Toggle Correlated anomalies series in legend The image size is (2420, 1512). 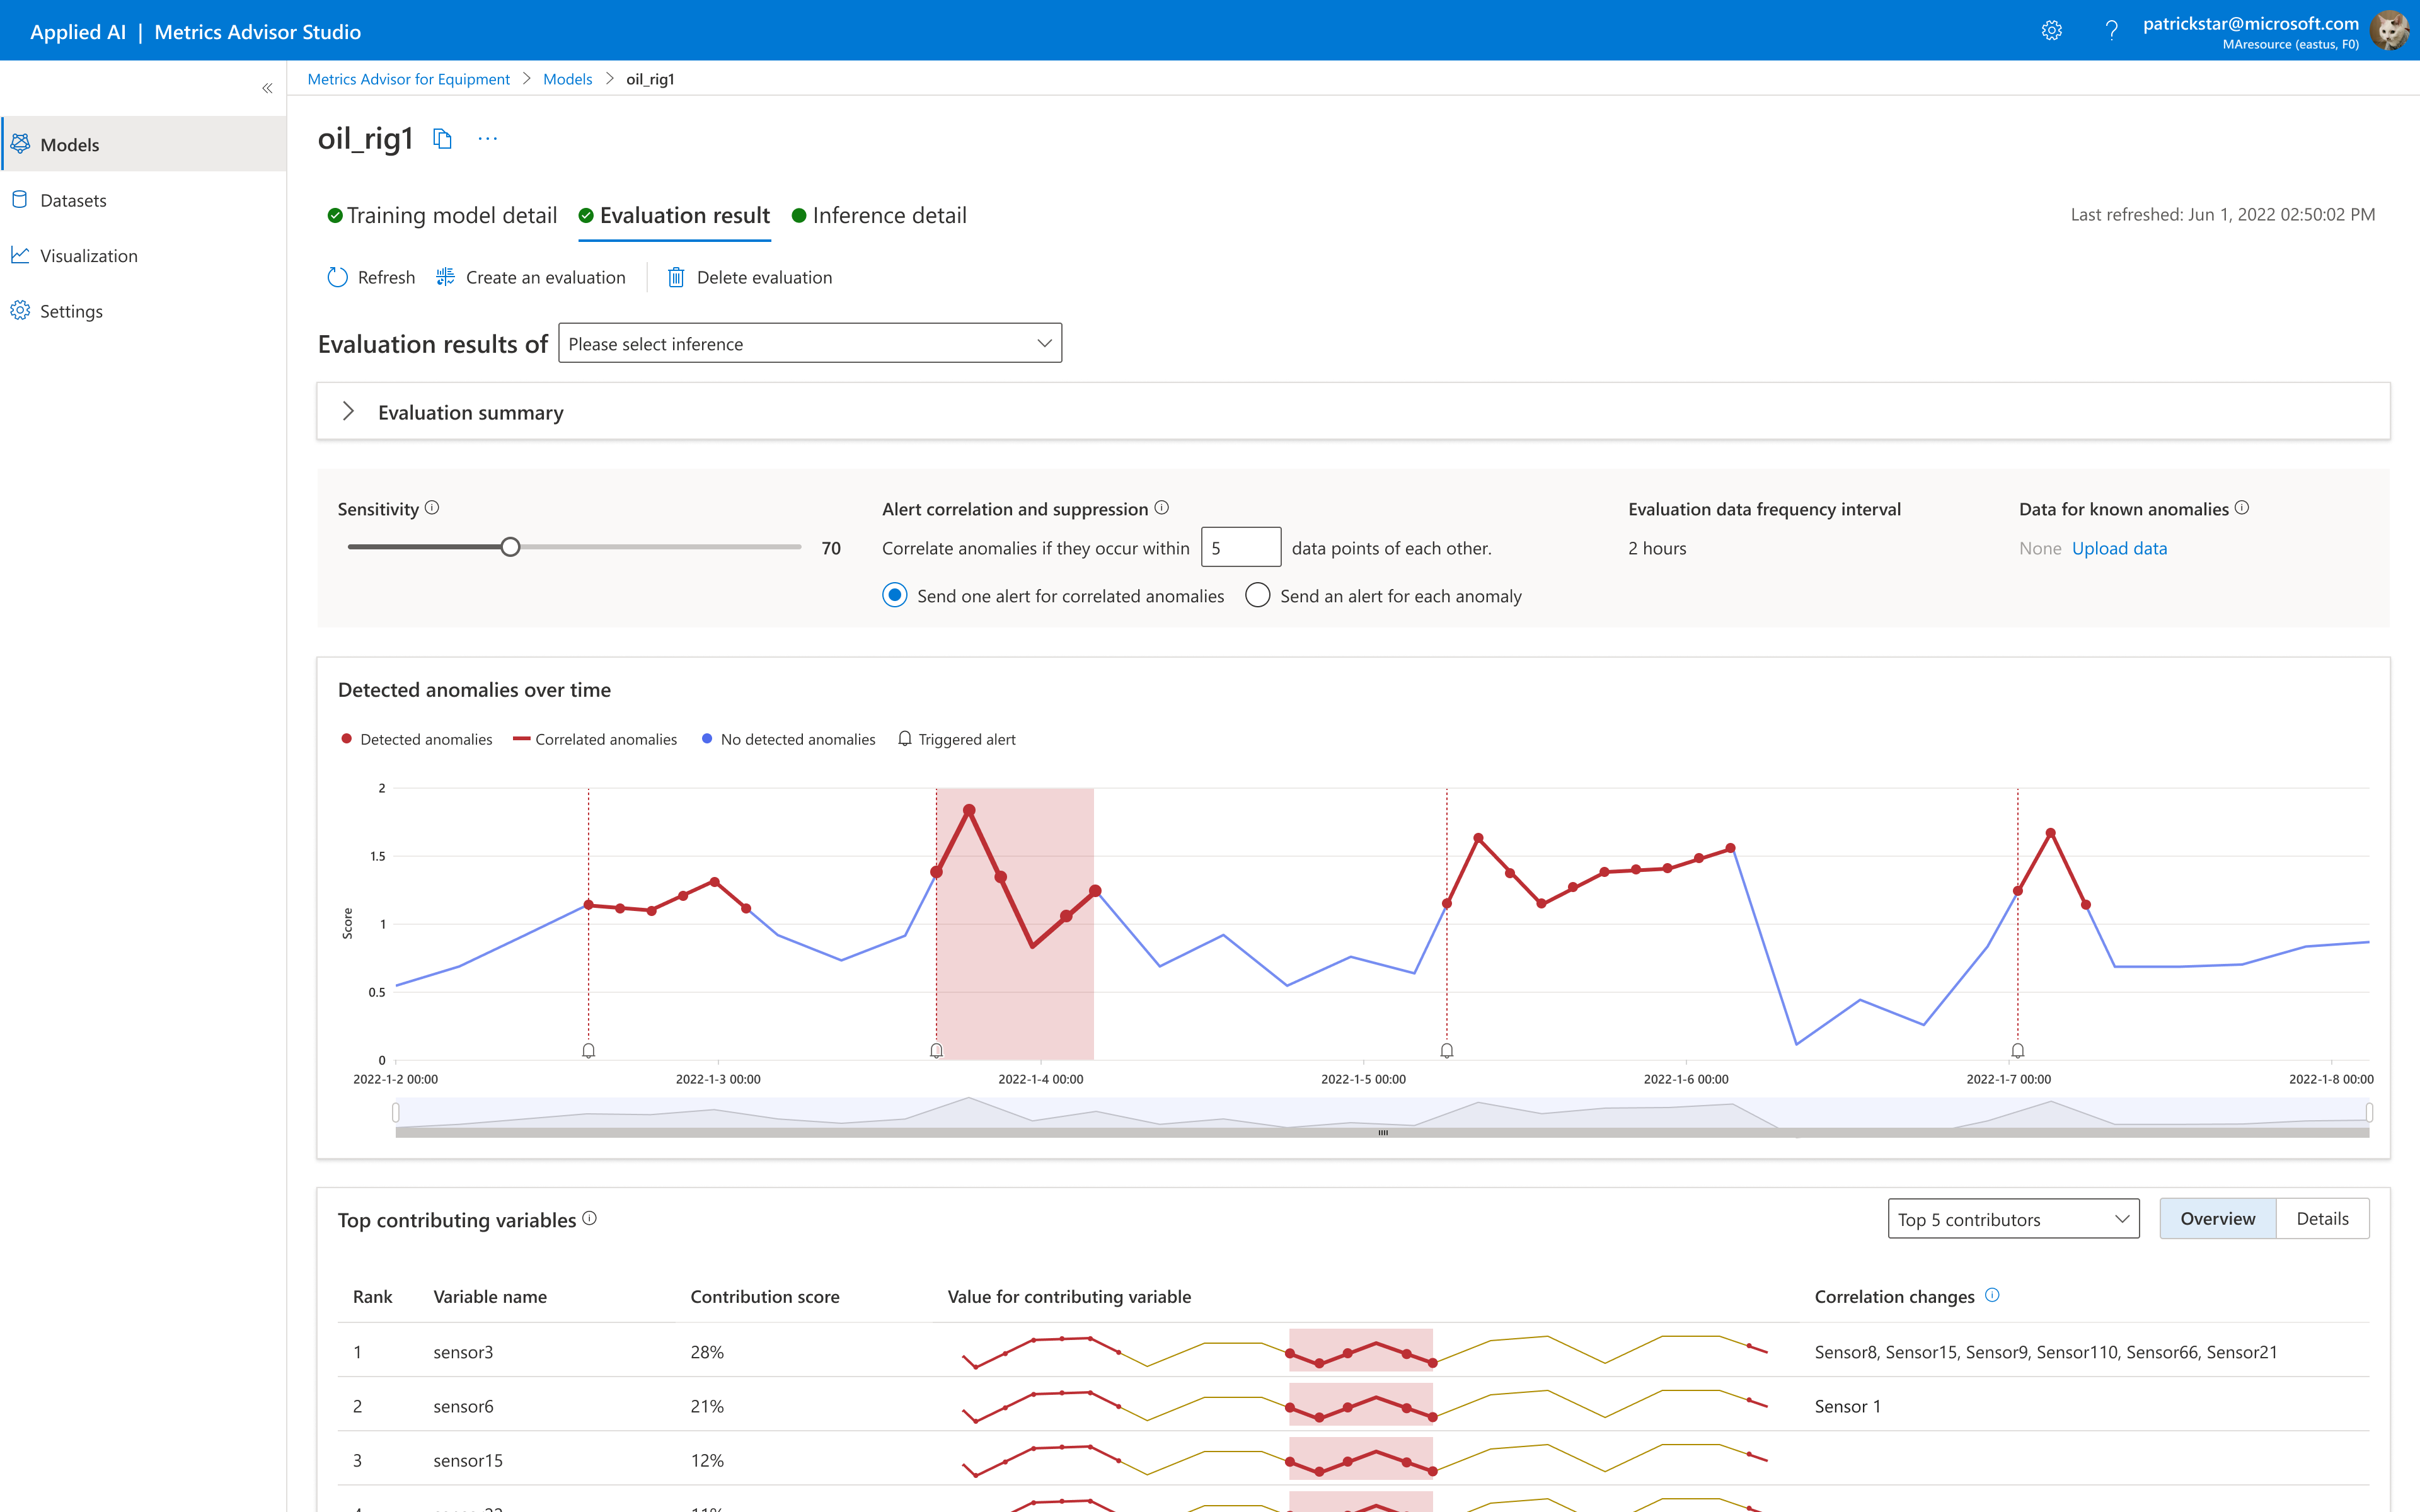tap(595, 739)
